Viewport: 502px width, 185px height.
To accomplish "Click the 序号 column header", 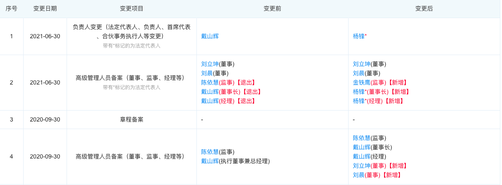I will tap(11, 9).
